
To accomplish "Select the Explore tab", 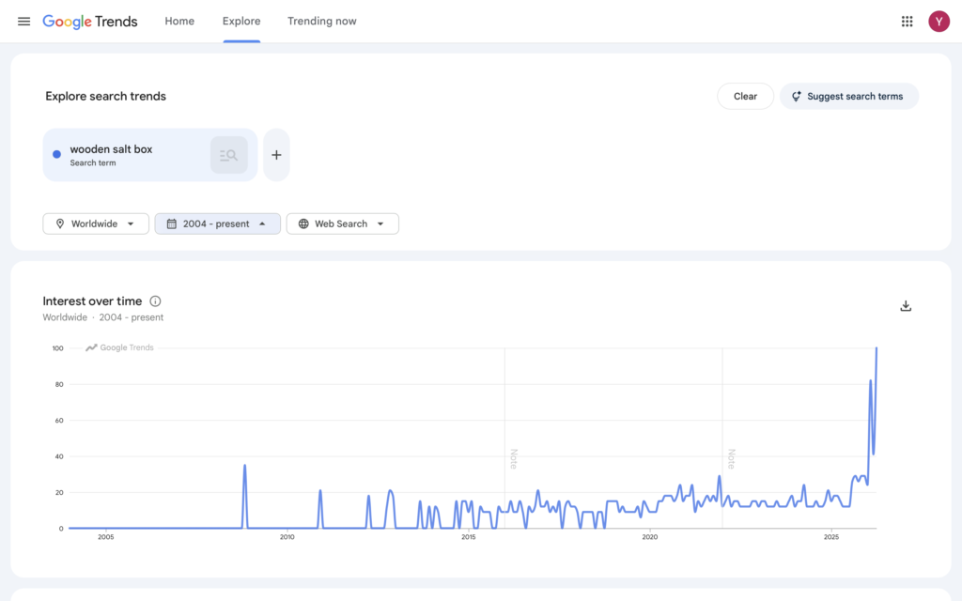I will click(241, 22).
